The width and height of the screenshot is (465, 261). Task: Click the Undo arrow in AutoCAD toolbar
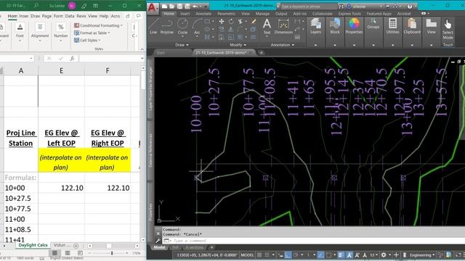click(195, 6)
